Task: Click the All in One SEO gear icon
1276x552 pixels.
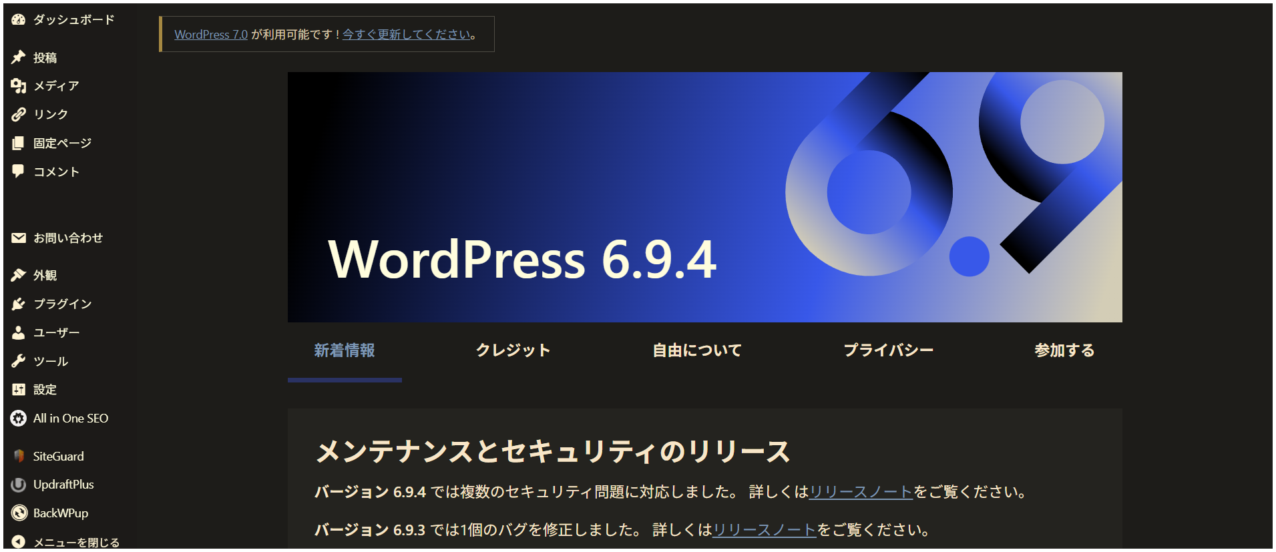Action: [x=19, y=419]
